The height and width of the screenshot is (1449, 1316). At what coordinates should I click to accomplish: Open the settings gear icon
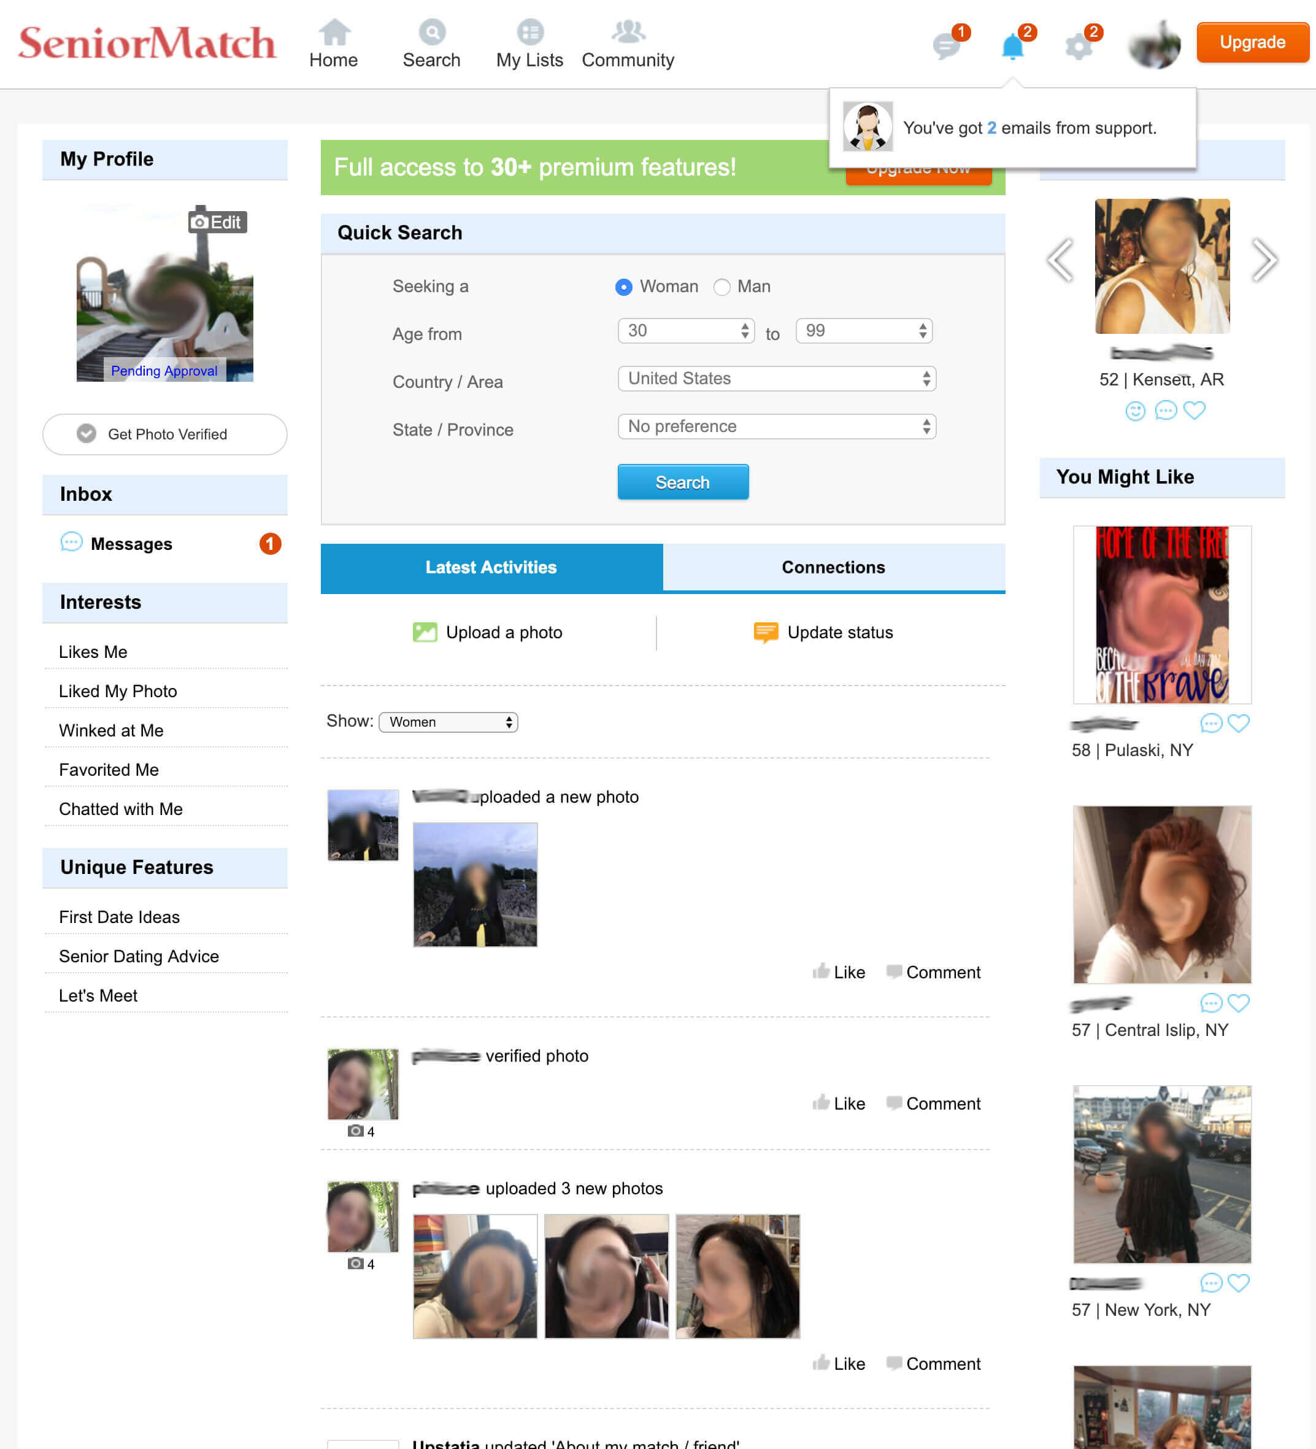1078,47
